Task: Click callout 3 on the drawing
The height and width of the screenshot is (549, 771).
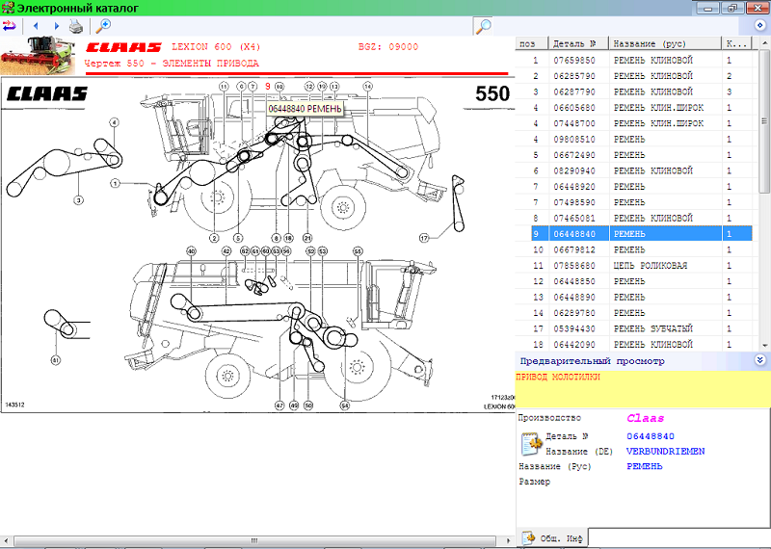Action: [x=79, y=200]
